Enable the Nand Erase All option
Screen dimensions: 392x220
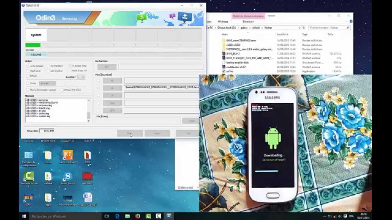70,71
